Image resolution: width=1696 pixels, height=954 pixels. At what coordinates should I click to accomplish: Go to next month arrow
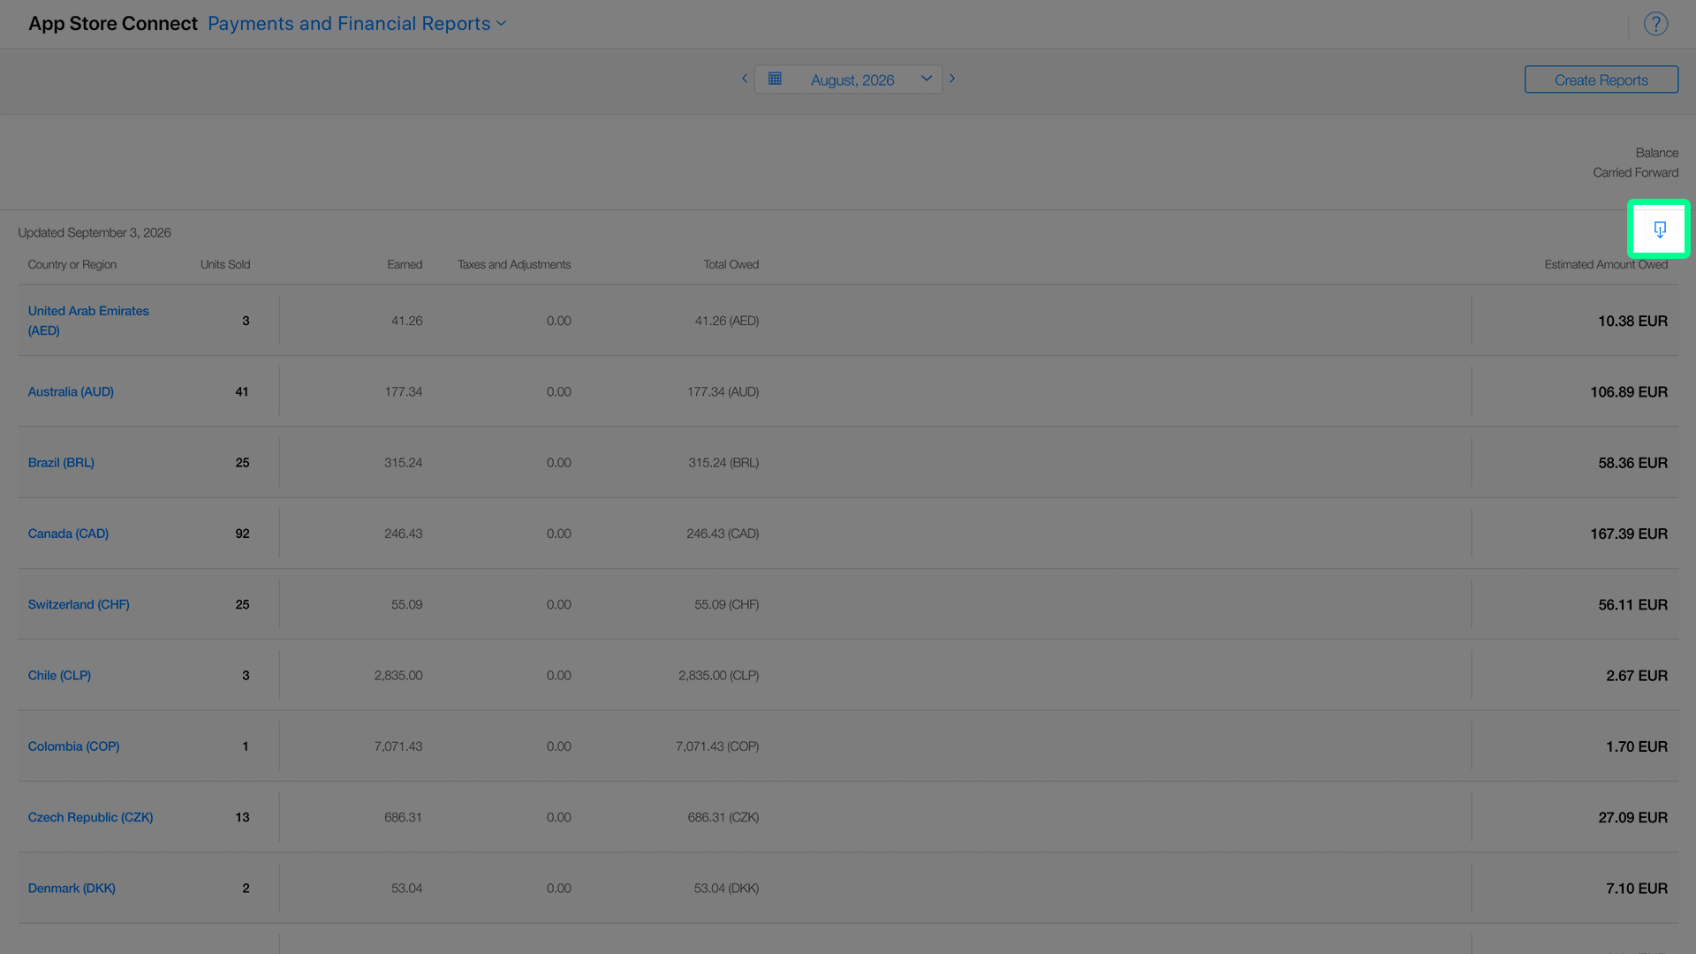[x=952, y=79]
